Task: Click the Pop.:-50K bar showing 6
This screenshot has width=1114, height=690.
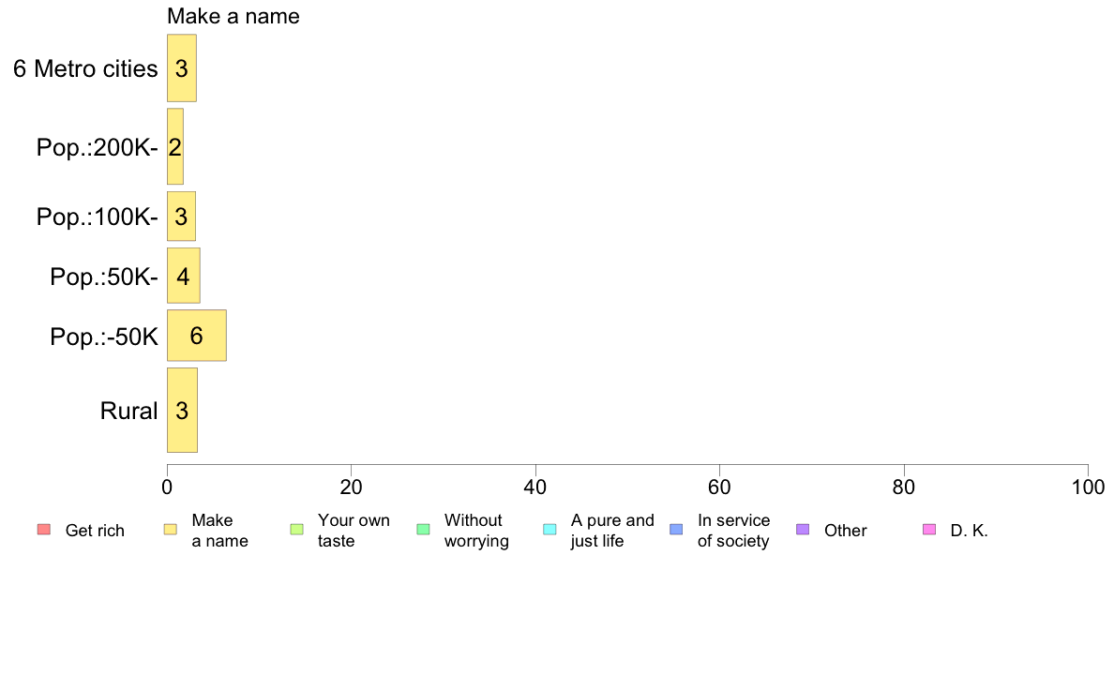Action: [x=197, y=336]
